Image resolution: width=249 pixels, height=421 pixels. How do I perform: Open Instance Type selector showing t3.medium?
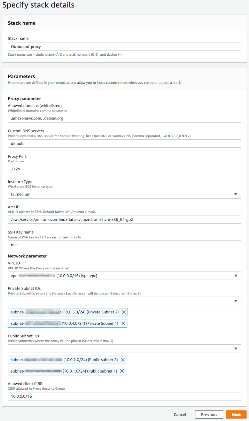[x=124, y=194]
